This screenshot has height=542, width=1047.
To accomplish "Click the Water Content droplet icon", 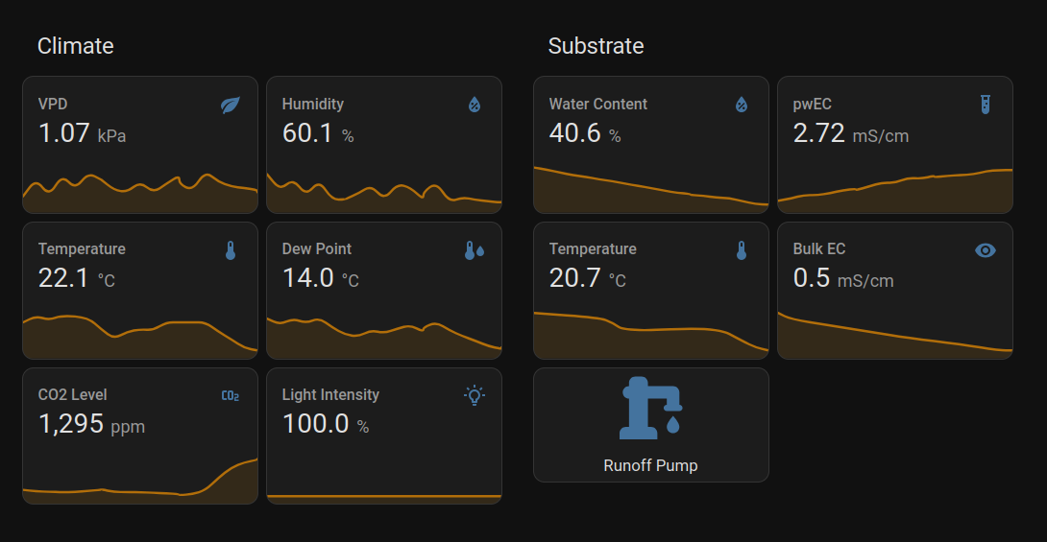I will click(742, 105).
